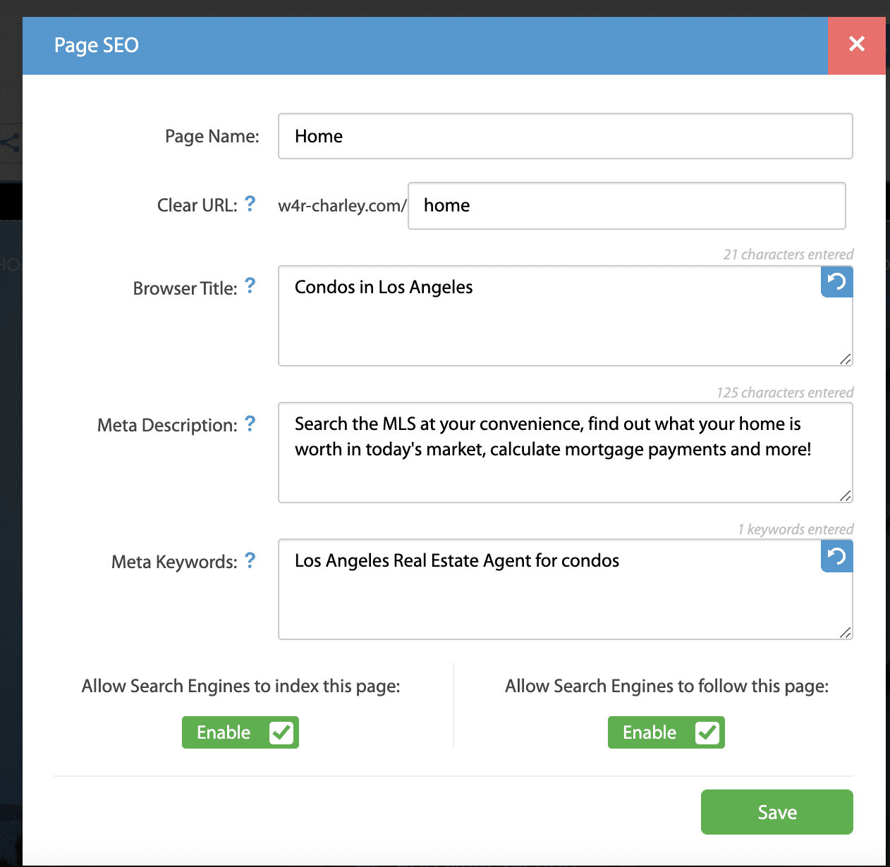Click the revert icon on the Browser Title field
This screenshot has height=867, width=890.
[836, 282]
